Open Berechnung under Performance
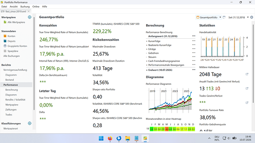Viewport: 255px width, 143px height. 11,90
